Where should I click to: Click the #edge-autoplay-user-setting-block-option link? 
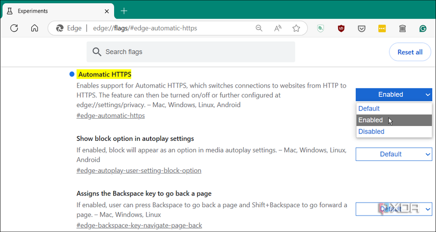coord(138,170)
